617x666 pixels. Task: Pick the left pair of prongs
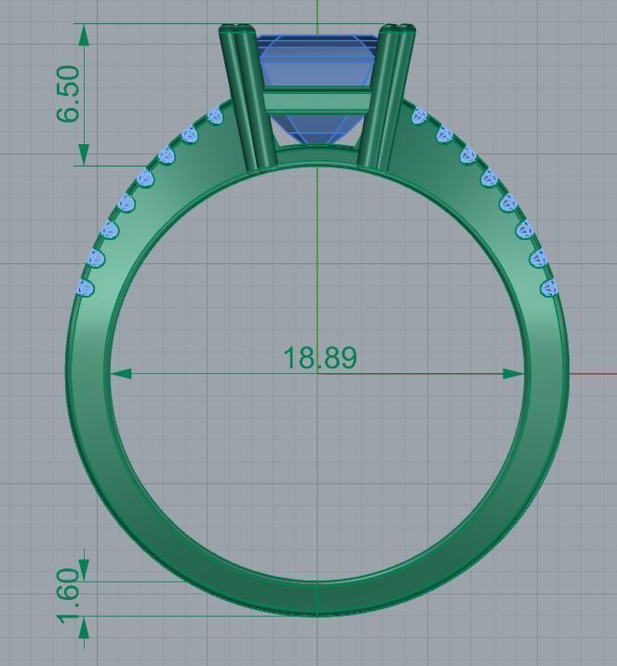[x=248, y=97]
